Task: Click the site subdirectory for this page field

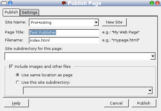Action: coord(80,56)
